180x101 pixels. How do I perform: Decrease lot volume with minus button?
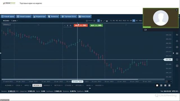coord(65,26)
